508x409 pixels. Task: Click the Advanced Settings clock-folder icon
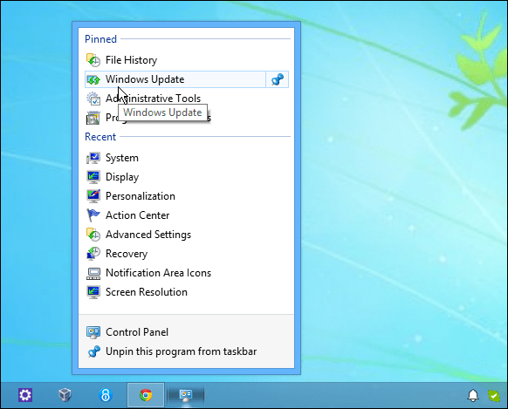(93, 235)
